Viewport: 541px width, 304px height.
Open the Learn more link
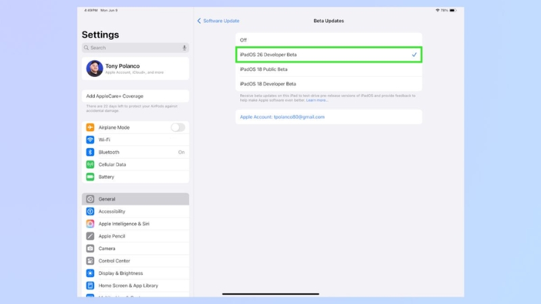[x=316, y=100]
